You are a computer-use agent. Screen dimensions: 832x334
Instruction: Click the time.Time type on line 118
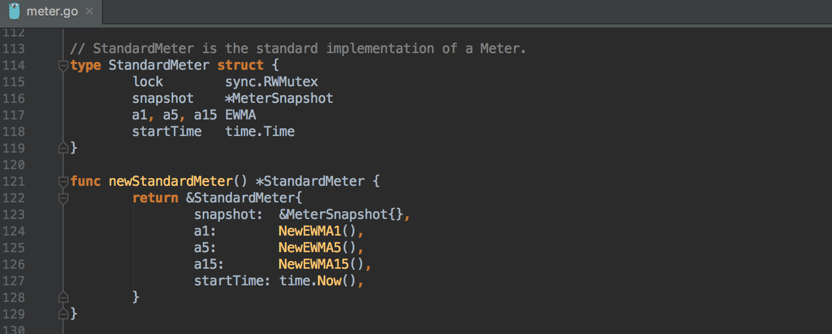[260, 132]
